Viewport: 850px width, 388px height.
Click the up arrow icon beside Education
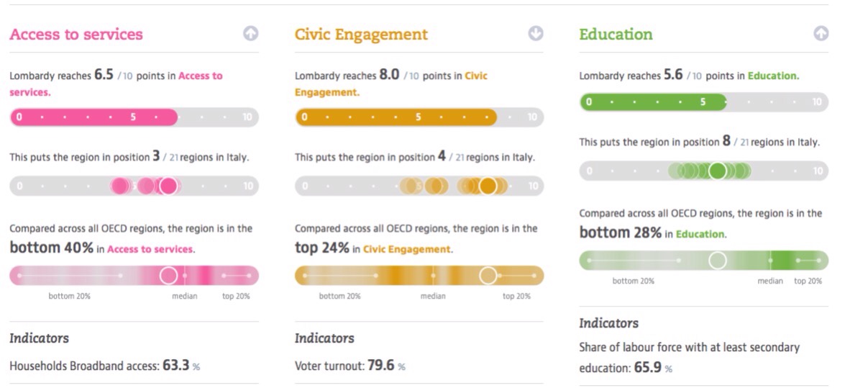point(821,33)
